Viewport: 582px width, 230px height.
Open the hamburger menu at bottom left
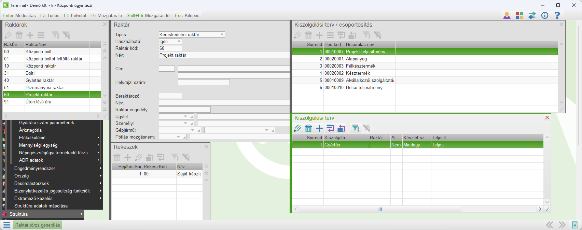pyautogui.click(x=7, y=225)
